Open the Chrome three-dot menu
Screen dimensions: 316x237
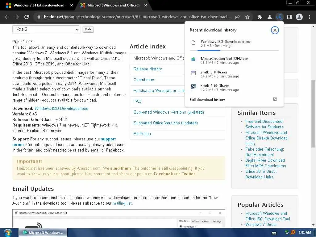click(309, 17)
